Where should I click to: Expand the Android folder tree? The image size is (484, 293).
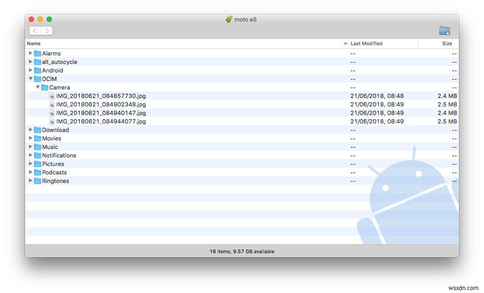coord(30,70)
